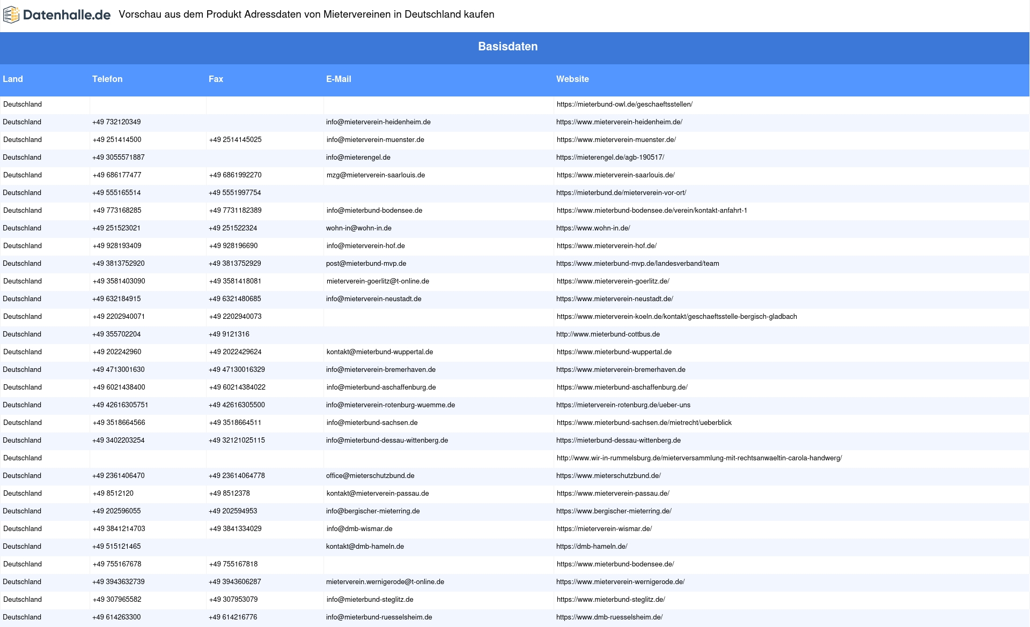The image size is (1030, 627).
Task: Click the Land column header
Action: 13,79
